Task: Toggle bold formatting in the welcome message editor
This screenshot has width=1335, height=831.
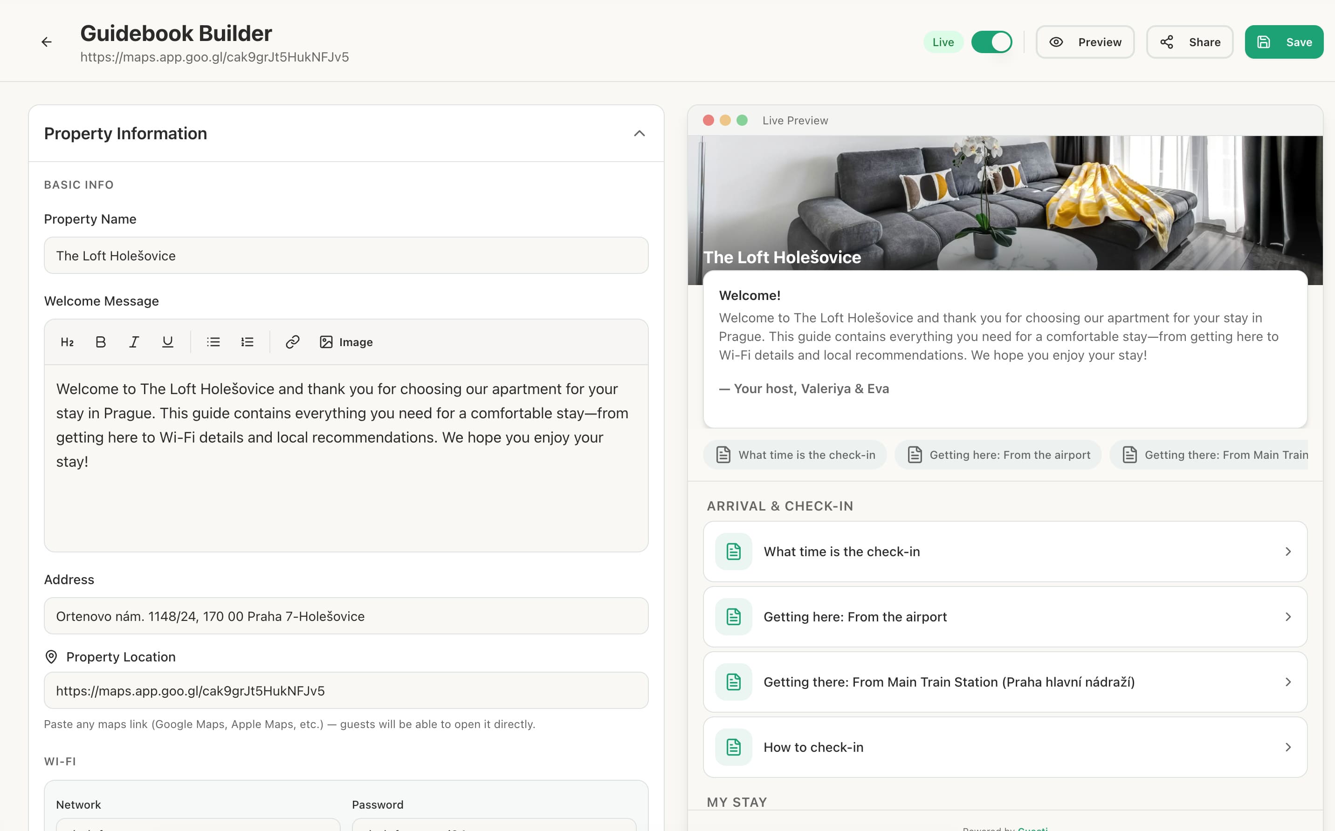Action: (100, 341)
